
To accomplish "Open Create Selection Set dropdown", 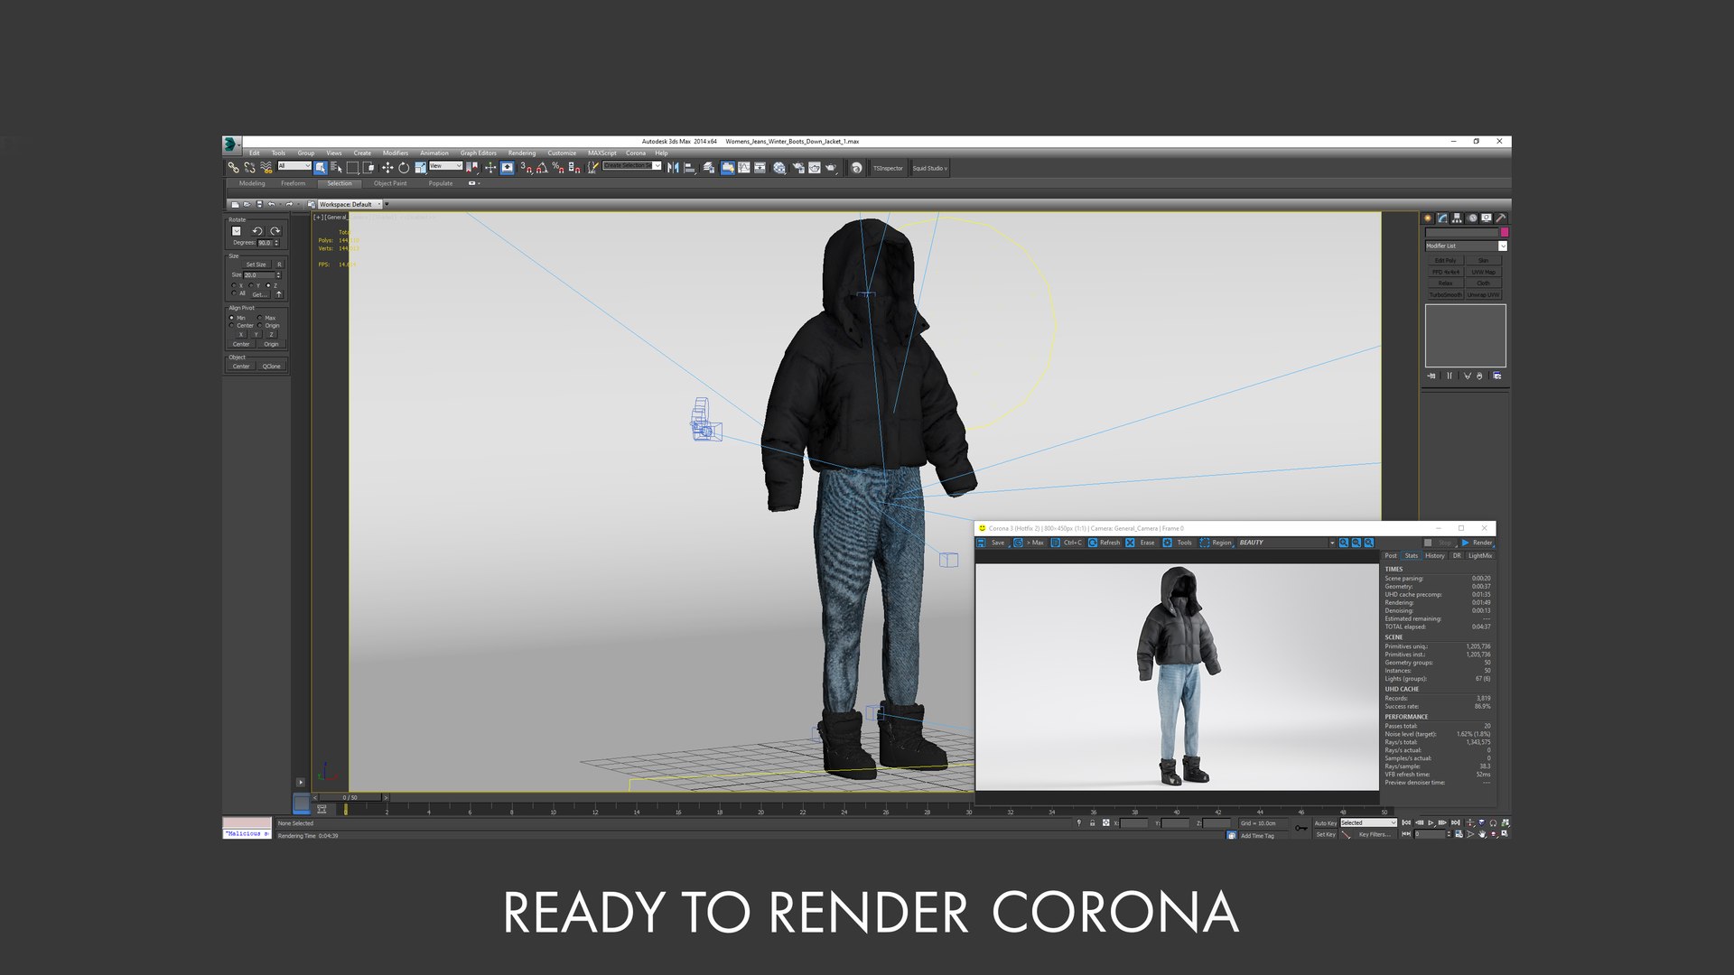I will (632, 166).
